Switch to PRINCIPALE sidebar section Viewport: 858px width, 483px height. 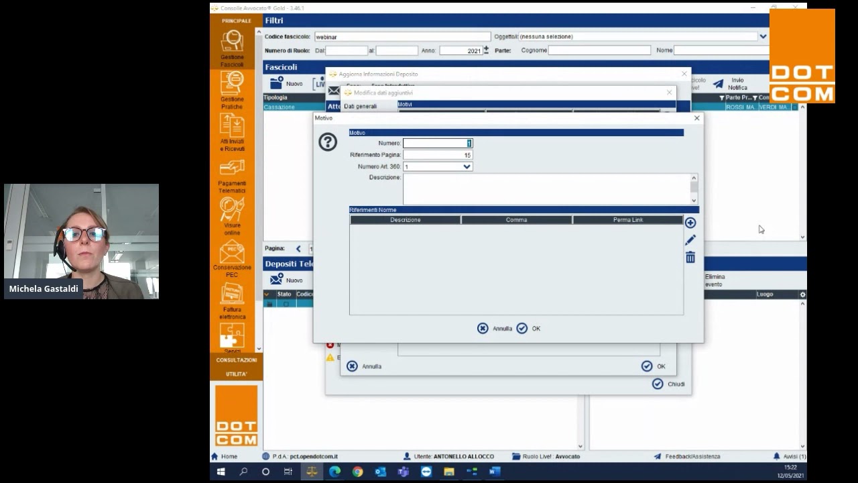[x=236, y=21]
